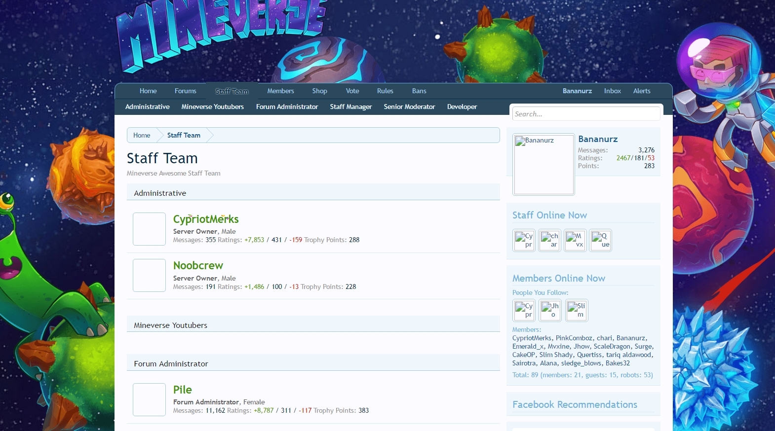775x431 pixels.
Task: Open PinkComboz in members list
Action: [x=574, y=338]
